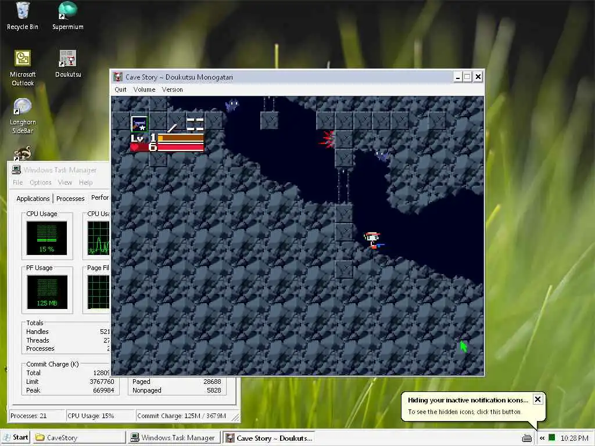Switch to the Applications tab in Task Manager
Image resolution: width=595 pixels, height=446 pixels.
[x=33, y=199]
